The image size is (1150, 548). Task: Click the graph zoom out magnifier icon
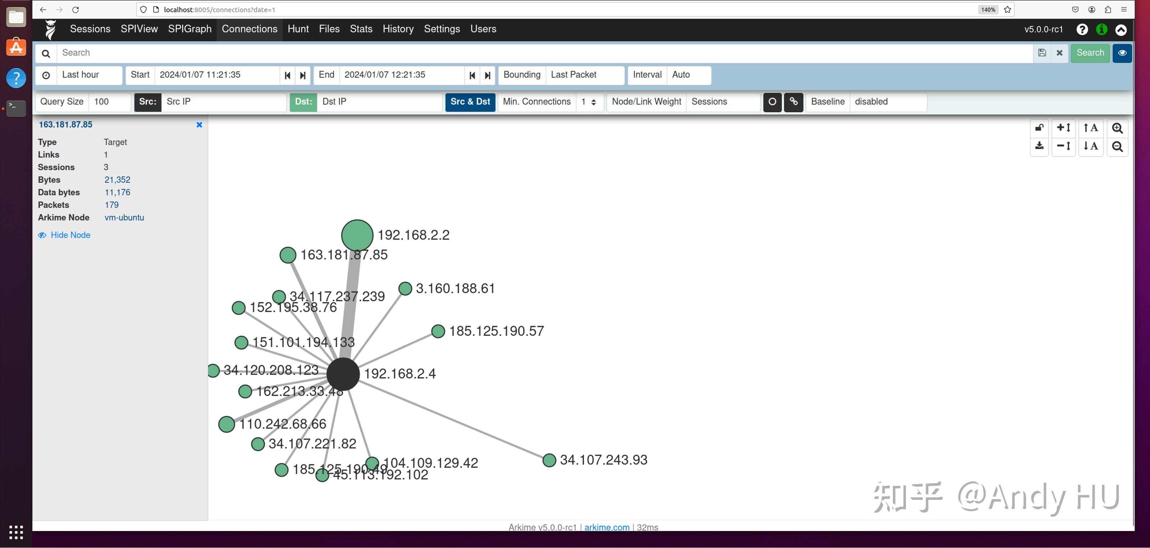[x=1117, y=146]
